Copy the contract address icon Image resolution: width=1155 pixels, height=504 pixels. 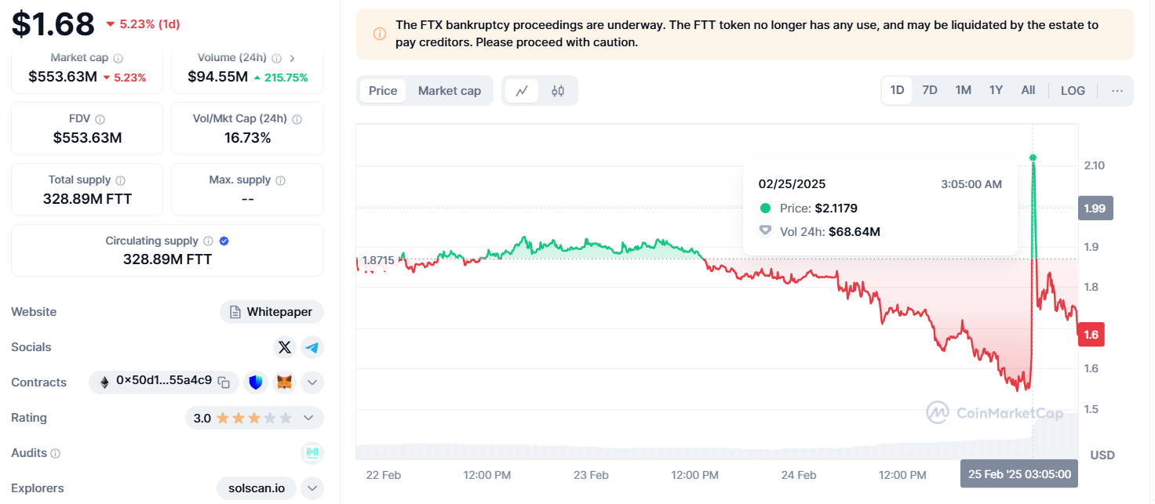[224, 383]
